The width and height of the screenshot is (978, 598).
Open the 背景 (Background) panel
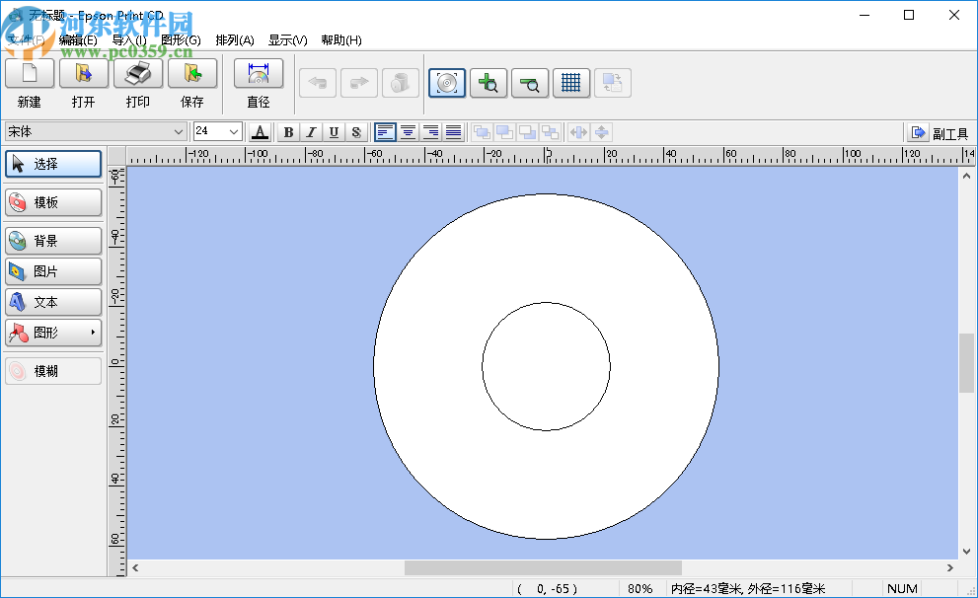click(x=52, y=240)
